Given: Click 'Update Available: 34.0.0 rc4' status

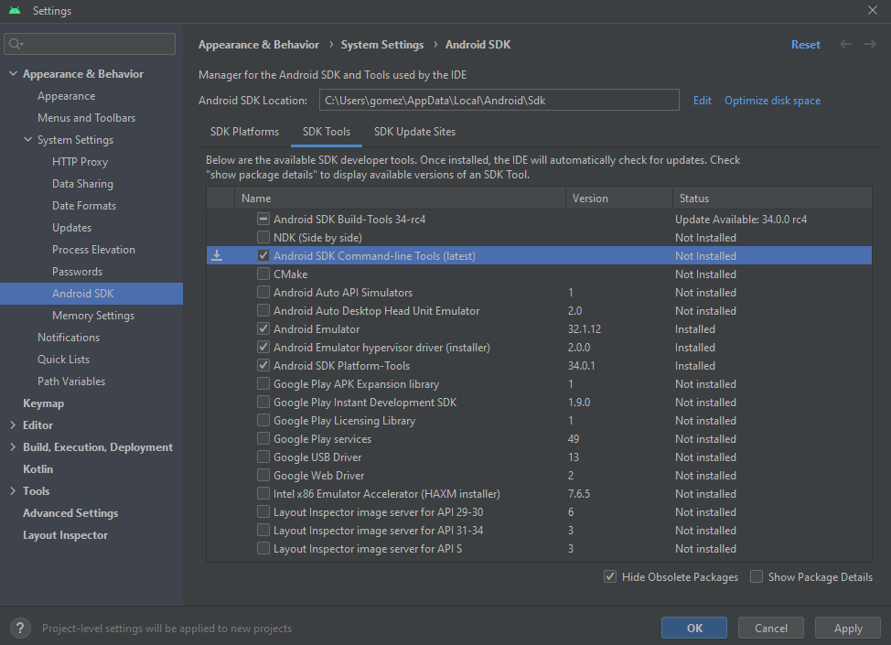Looking at the screenshot, I should [740, 219].
